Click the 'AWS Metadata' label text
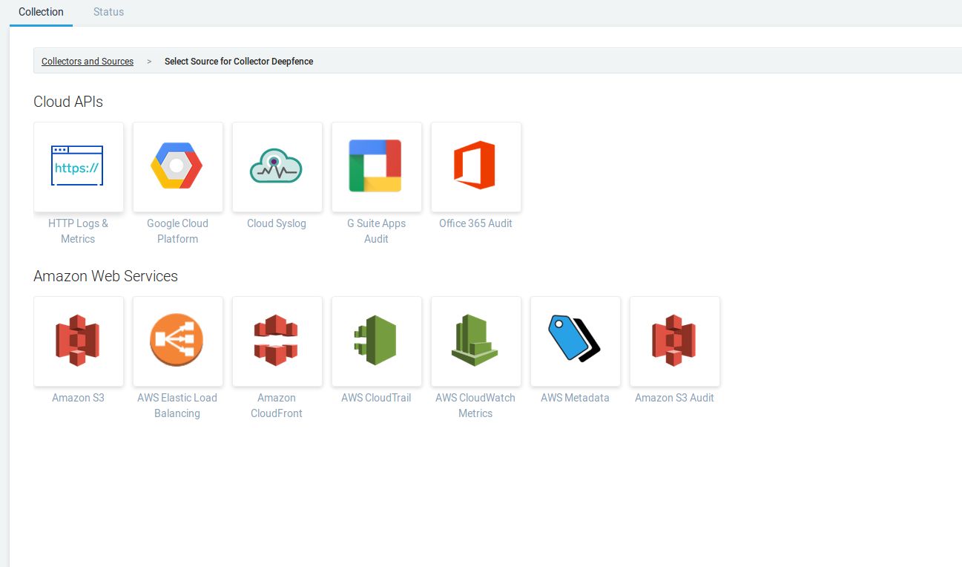Screen dimensions: 962x567 (x=575, y=398)
